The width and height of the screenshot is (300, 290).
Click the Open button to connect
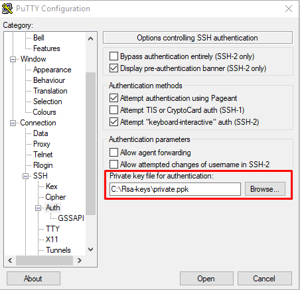coord(206,279)
